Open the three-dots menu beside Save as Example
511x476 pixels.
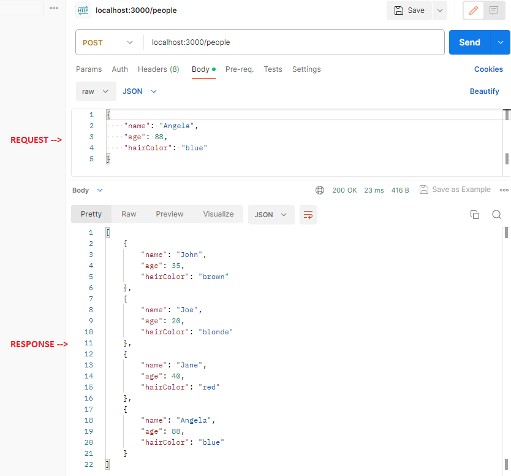click(504, 190)
